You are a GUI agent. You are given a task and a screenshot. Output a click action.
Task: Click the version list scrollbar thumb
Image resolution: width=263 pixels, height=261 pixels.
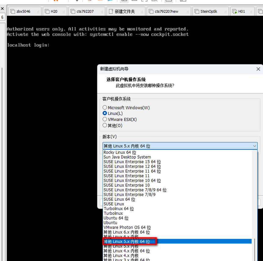254,250
